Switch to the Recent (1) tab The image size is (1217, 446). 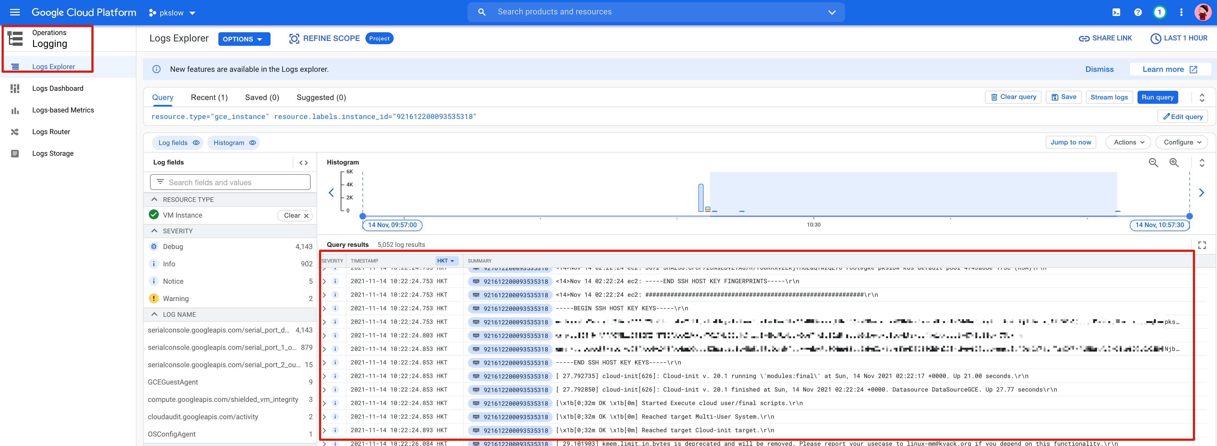pos(209,97)
